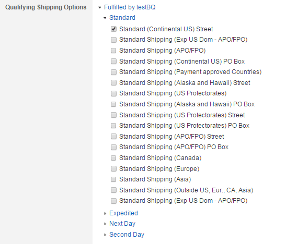Collapse the Fulfilled by testBQ arrow
The image size is (286, 244).
coord(99,7)
